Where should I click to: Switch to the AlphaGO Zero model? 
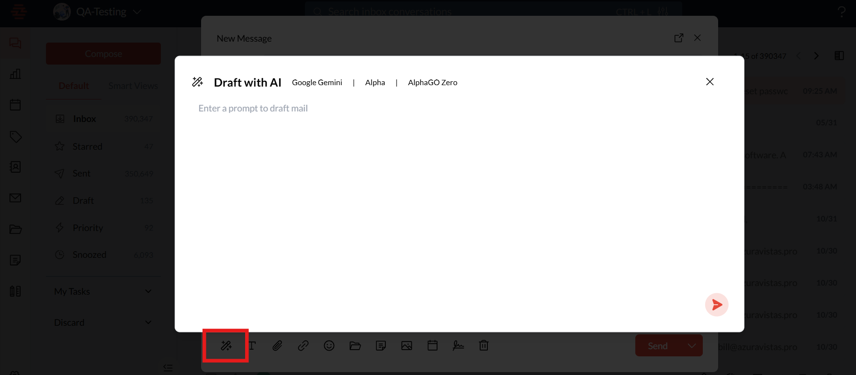tap(432, 82)
